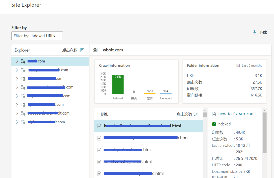274x178 pixels.
Task: Click the green Indexed bar in chart
Action: point(118,84)
